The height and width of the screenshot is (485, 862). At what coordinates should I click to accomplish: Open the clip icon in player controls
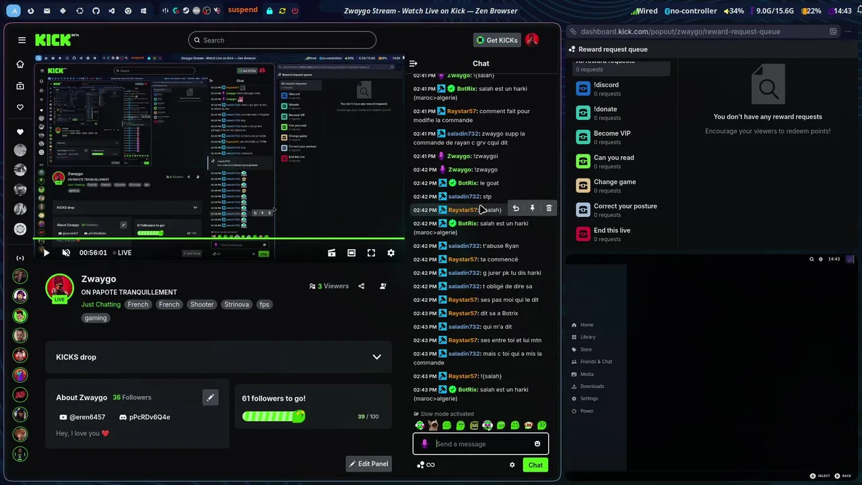click(x=331, y=253)
